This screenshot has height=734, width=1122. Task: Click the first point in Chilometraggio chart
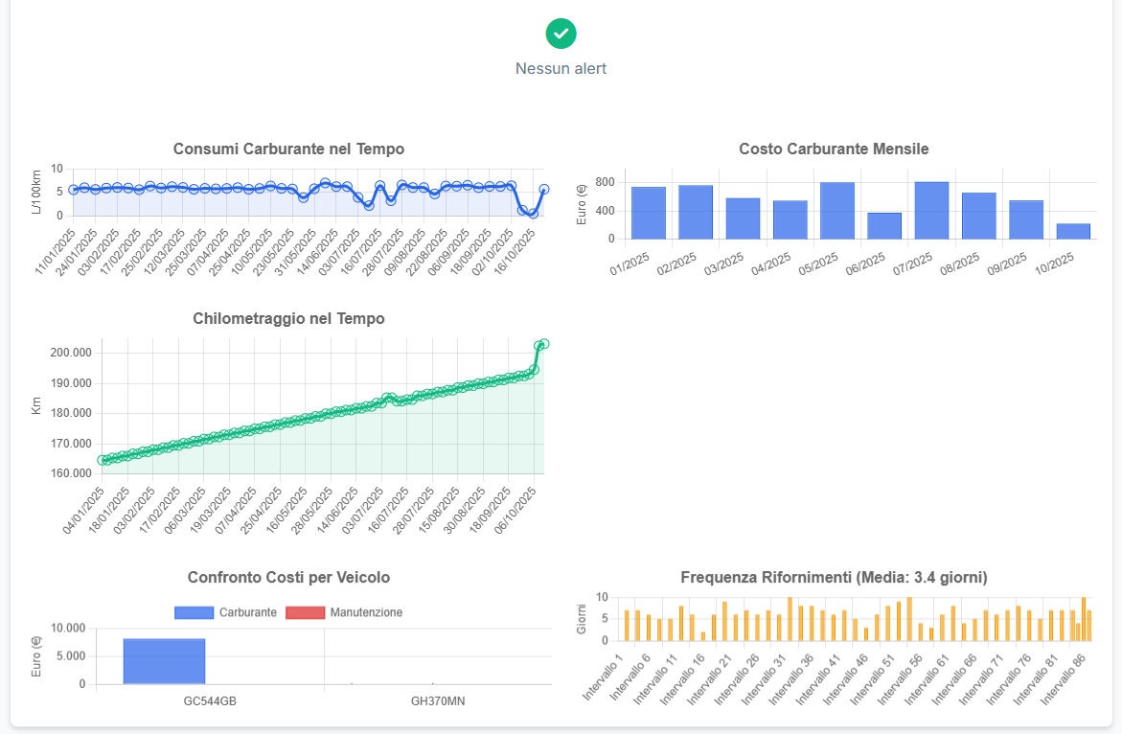[x=103, y=460]
